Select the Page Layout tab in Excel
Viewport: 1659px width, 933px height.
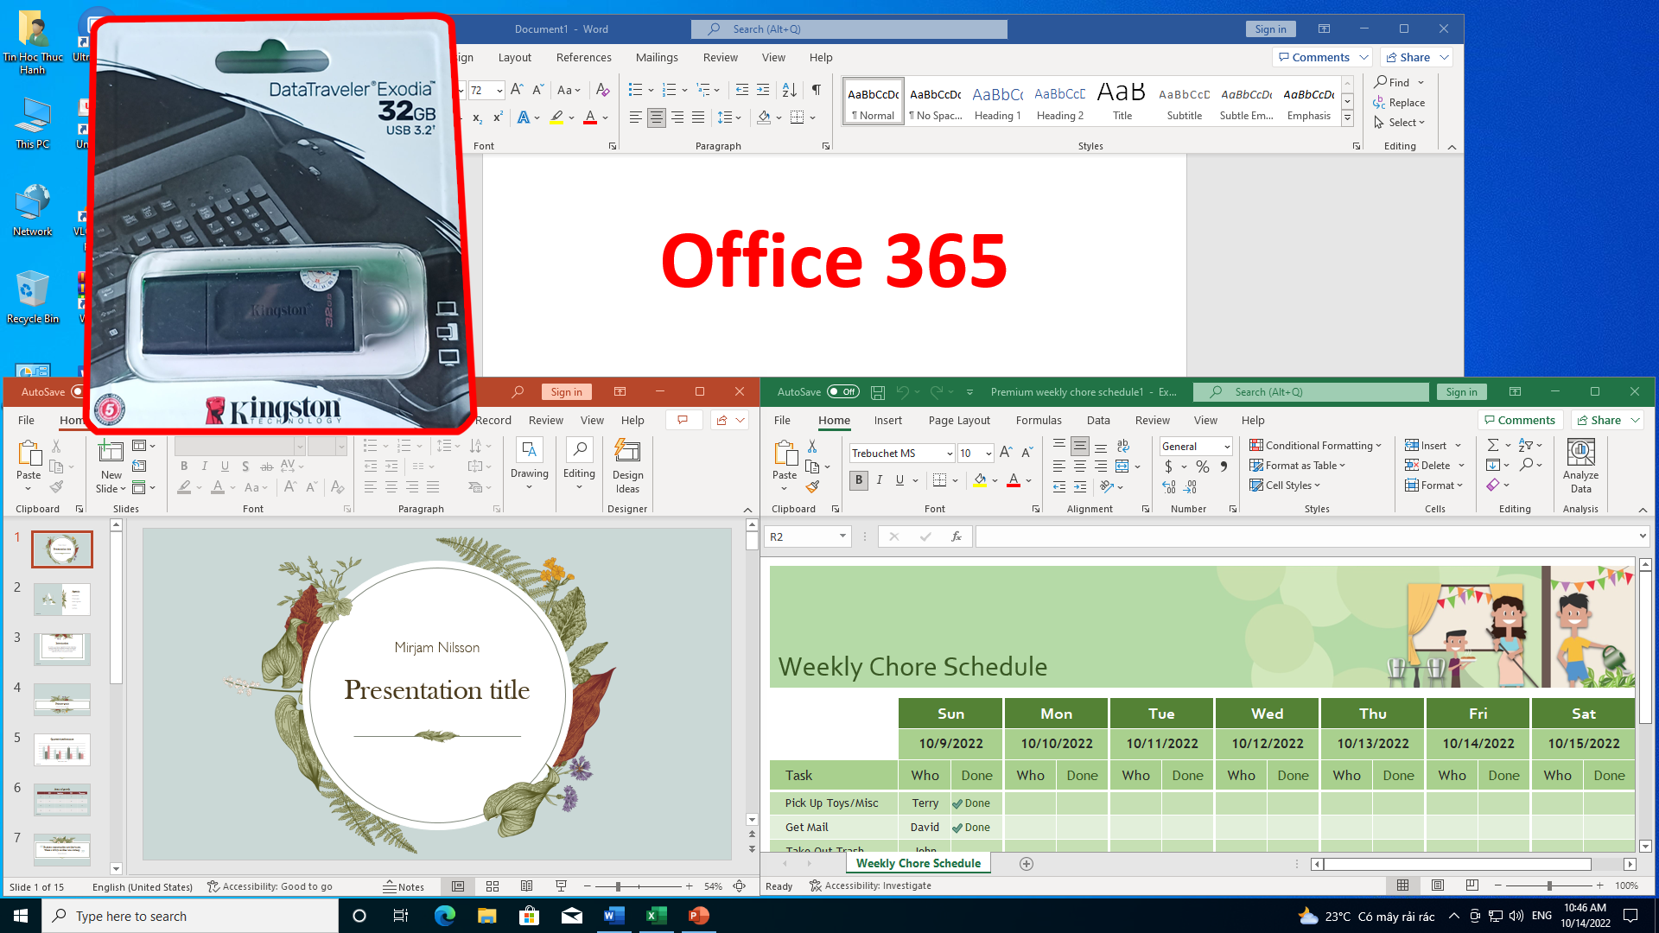[958, 419]
